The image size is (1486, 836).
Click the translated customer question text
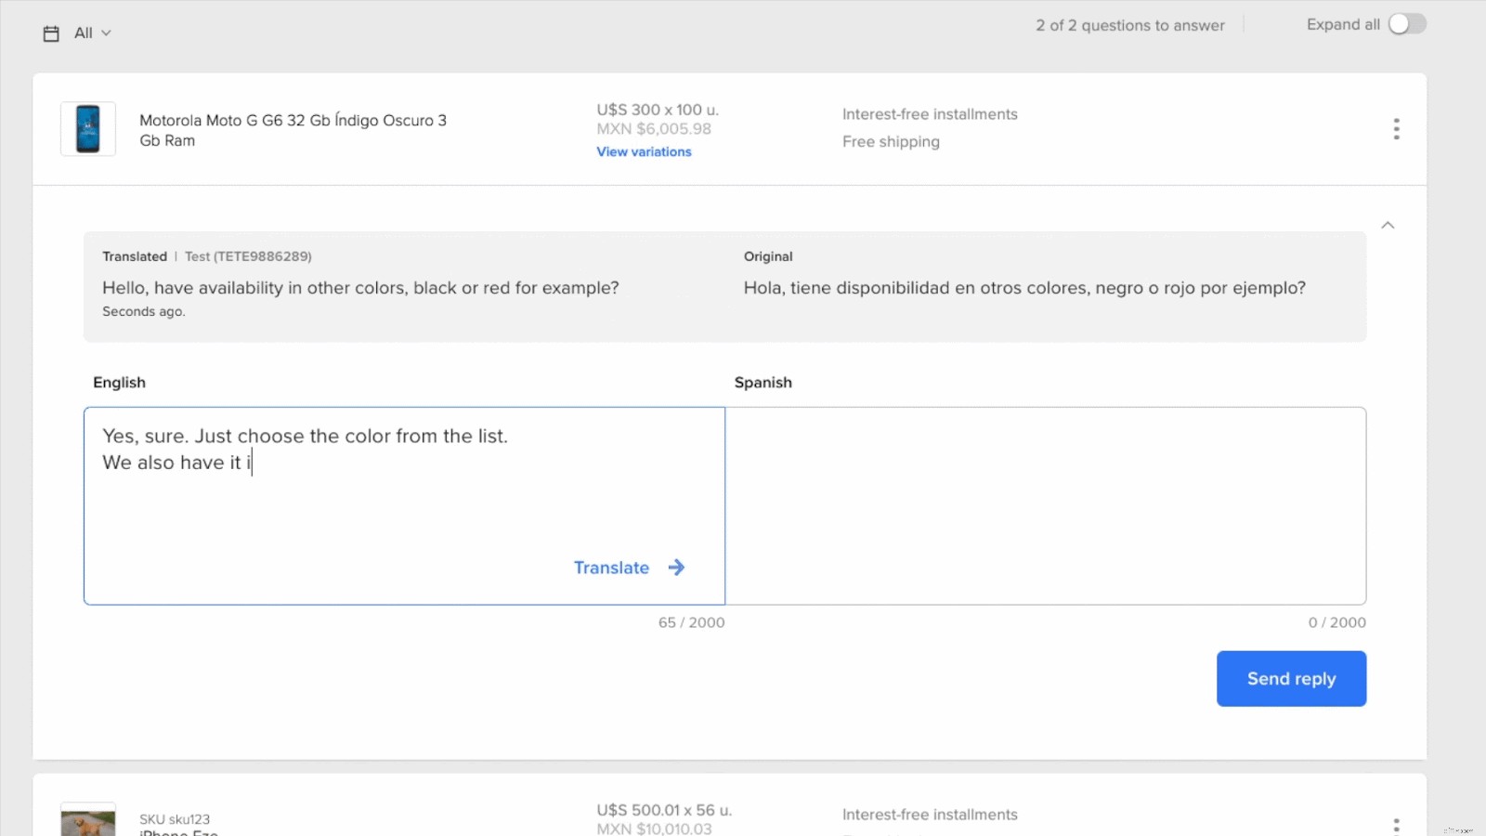coord(360,288)
